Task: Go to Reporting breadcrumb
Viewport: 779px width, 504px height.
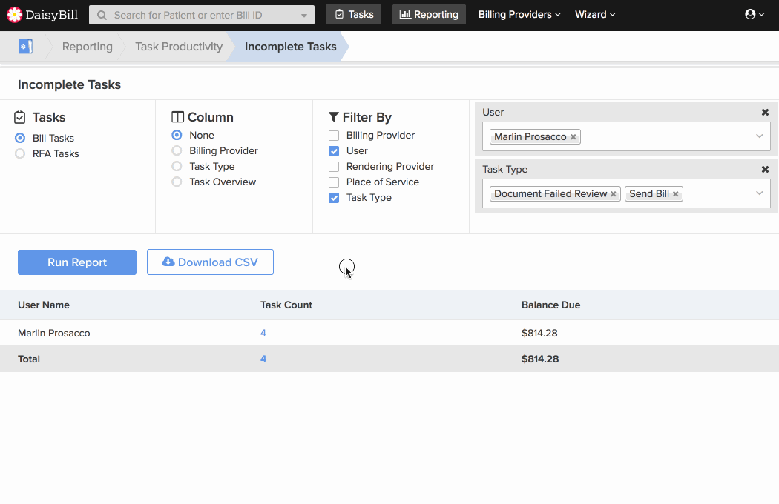Action: click(87, 47)
